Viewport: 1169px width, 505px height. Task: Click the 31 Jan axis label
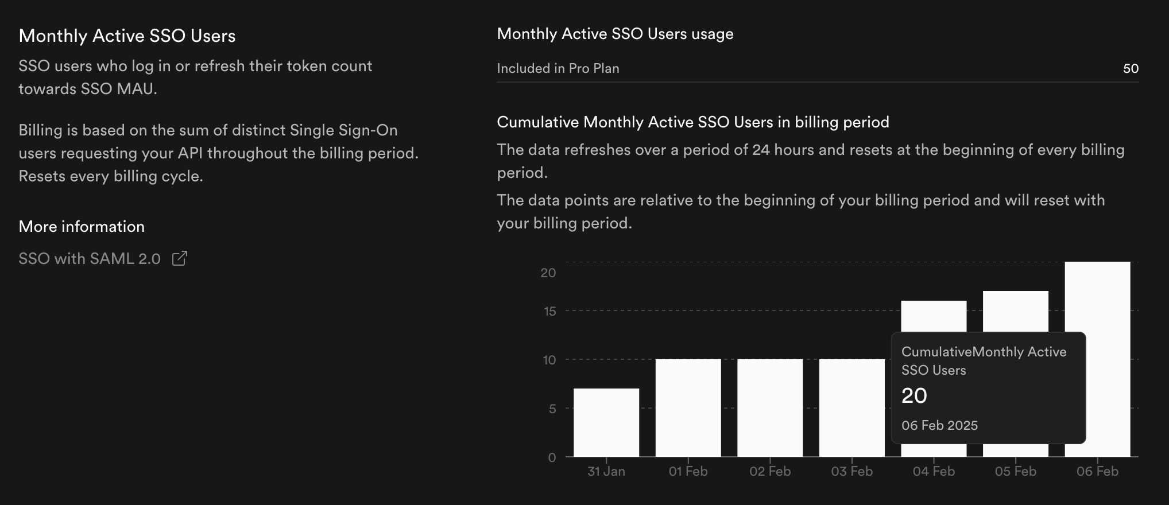pyautogui.click(x=606, y=471)
